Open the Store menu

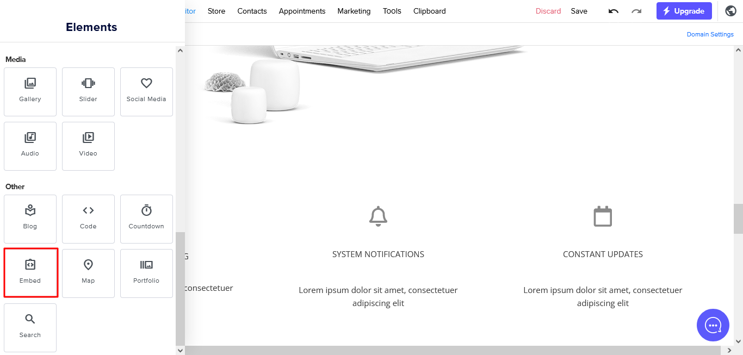pos(216,11)
